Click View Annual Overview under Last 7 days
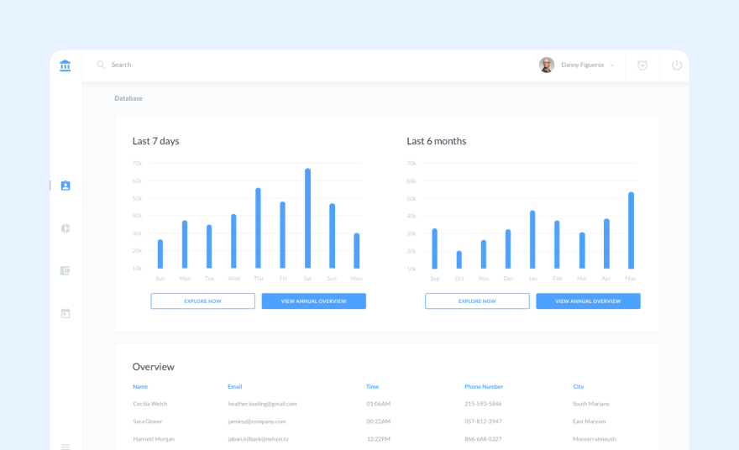Screen dimensions: 739x450 [314, 301]
